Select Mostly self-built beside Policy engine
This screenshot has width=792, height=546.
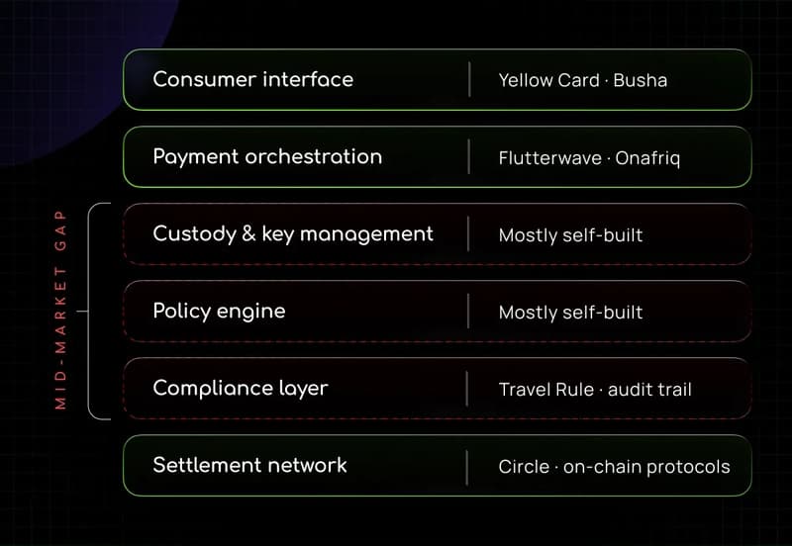571,313
